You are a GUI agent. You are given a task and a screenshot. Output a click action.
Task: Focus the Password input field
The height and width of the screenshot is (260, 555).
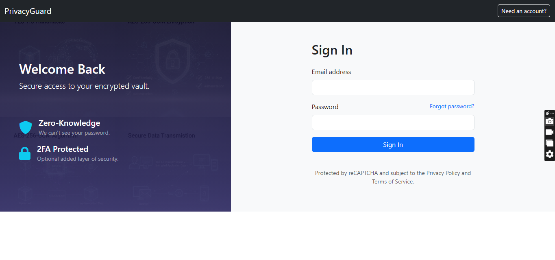(x=393, y=122)
